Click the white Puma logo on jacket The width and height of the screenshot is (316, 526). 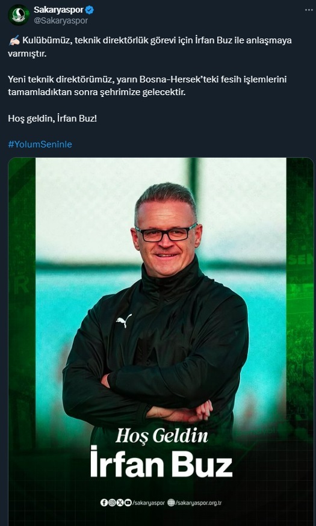124,321
